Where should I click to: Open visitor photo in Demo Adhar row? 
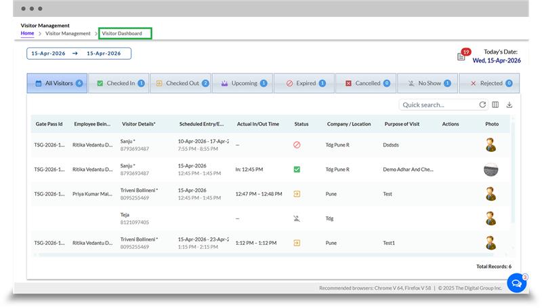491,170
